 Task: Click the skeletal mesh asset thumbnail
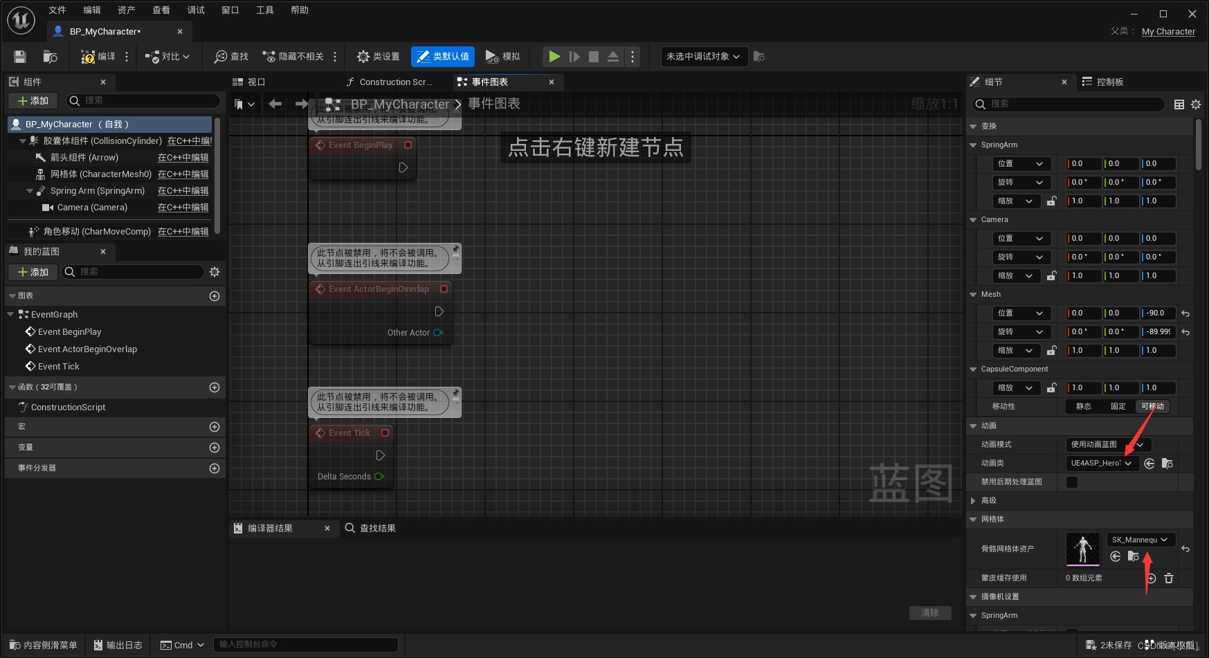[x=1083, y=549]
